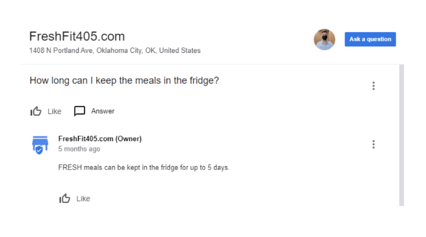This screenshot has height=237, width=426.
Task: Click the FreshFit405.com business title heading
Action: (77, 37)
